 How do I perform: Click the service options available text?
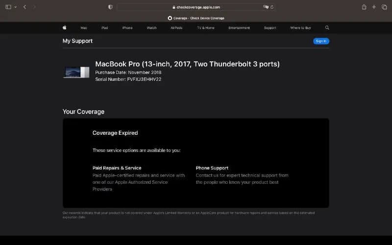(137, 150)
